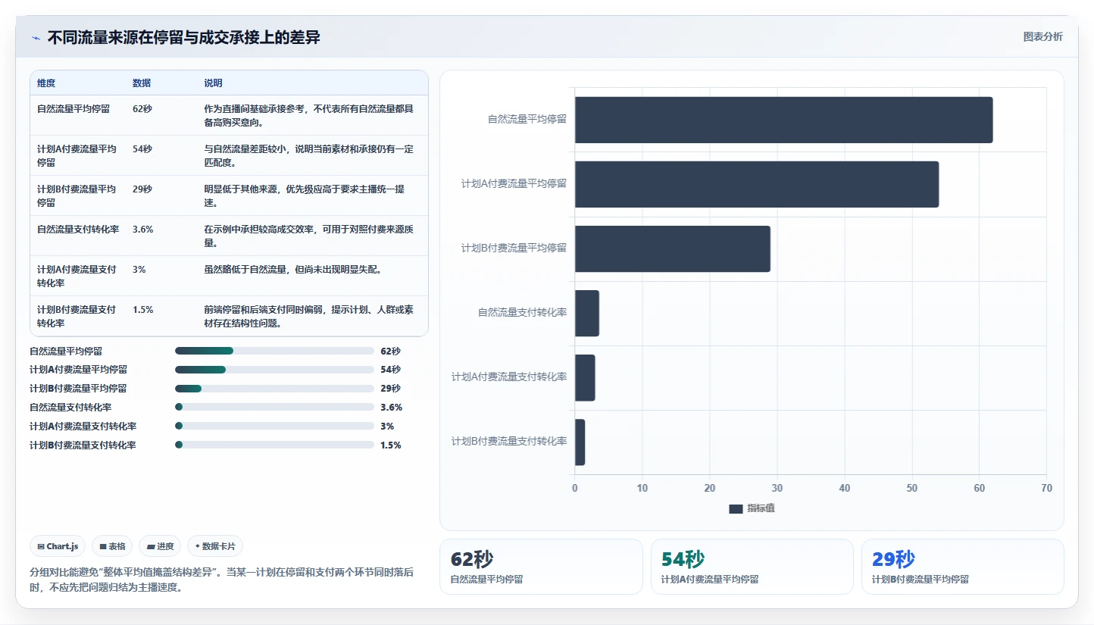Toggle the 指标值 legend swatch in the chart
This screenshot has height=625, width=1094.
(x=736, y=508)
